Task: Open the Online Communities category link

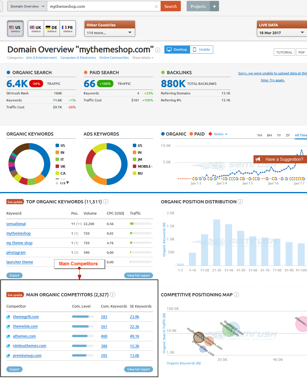Action: tap(114, 58)
